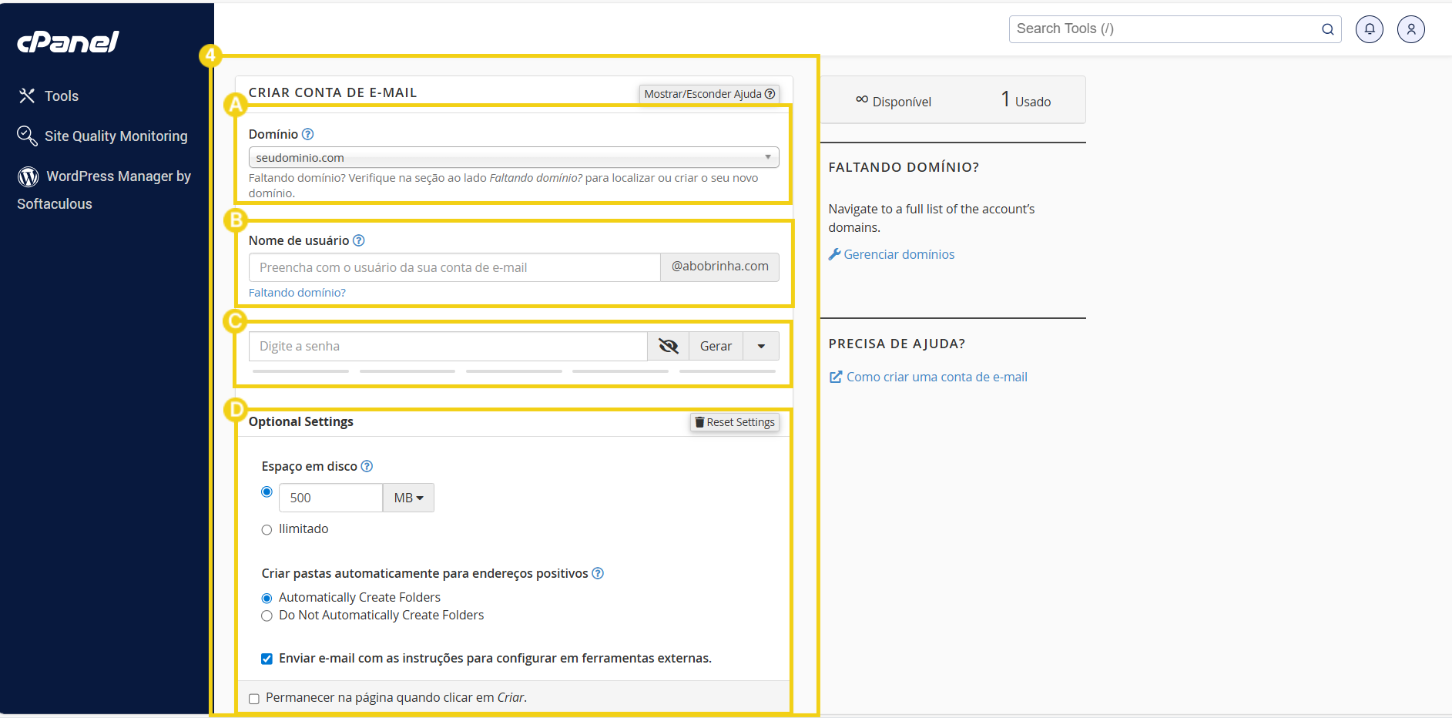Screen dimensions: 1452x718
Task: Click the WordPress logo icon
Action: tap(29, 176)
